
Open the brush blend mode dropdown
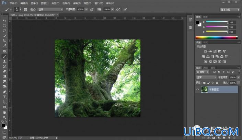50,10
